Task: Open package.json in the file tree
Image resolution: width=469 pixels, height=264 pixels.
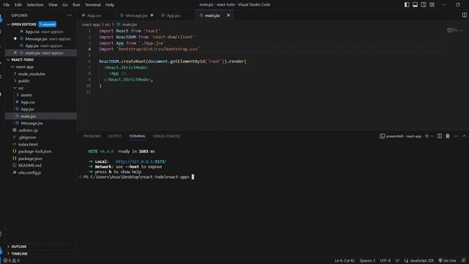Action: point(30,158)
